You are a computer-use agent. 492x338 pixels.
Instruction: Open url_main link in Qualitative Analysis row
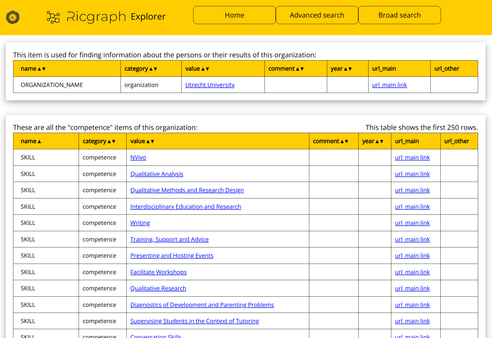coord(412,174)
